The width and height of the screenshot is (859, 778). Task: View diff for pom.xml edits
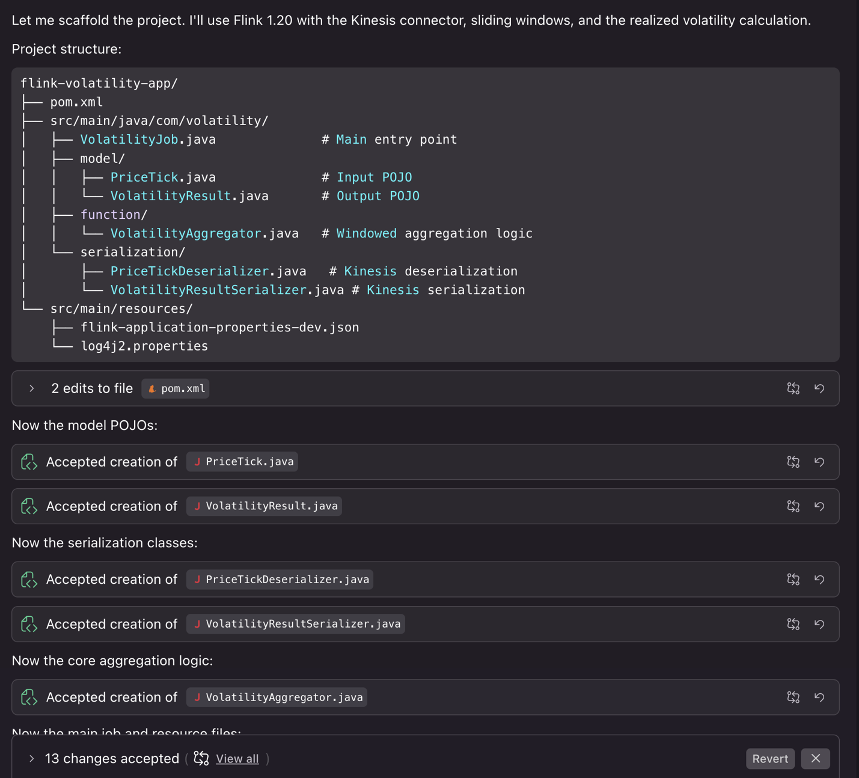pyautogui.click(x=793, y=388)
